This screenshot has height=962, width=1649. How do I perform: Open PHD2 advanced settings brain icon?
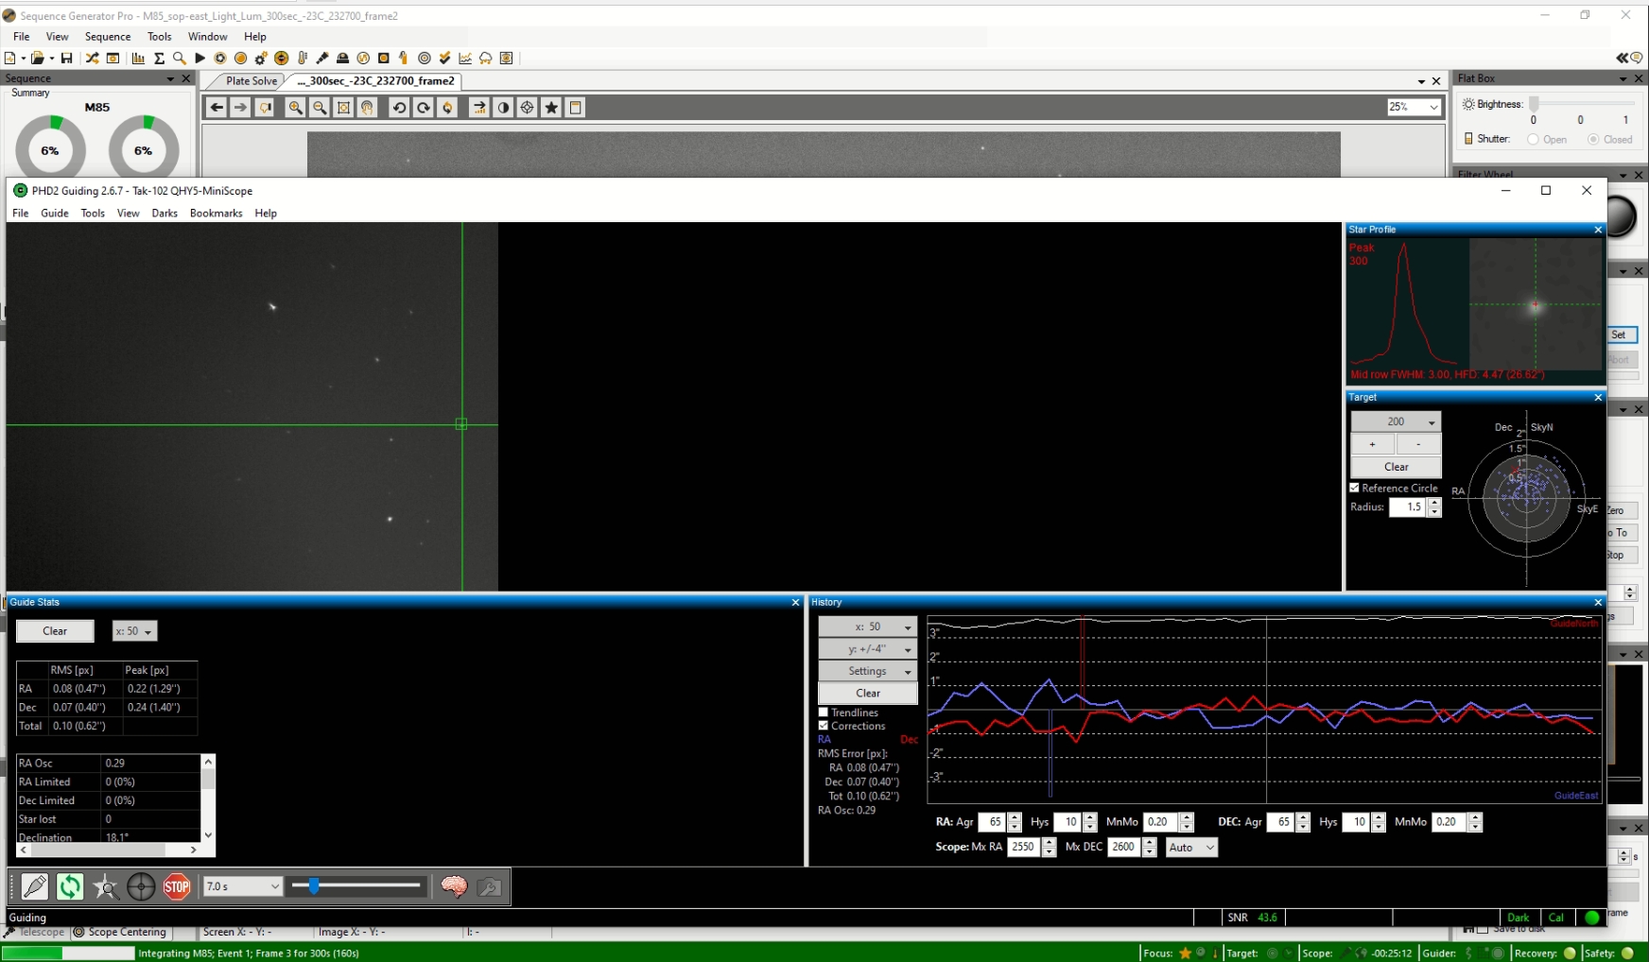click(454, 886)
